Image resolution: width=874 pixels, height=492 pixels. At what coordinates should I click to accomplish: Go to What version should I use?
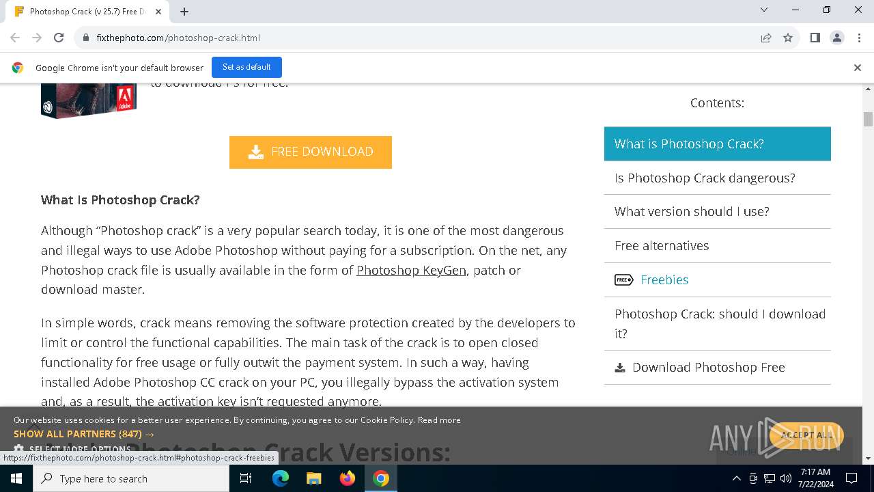tap(717, 212)
